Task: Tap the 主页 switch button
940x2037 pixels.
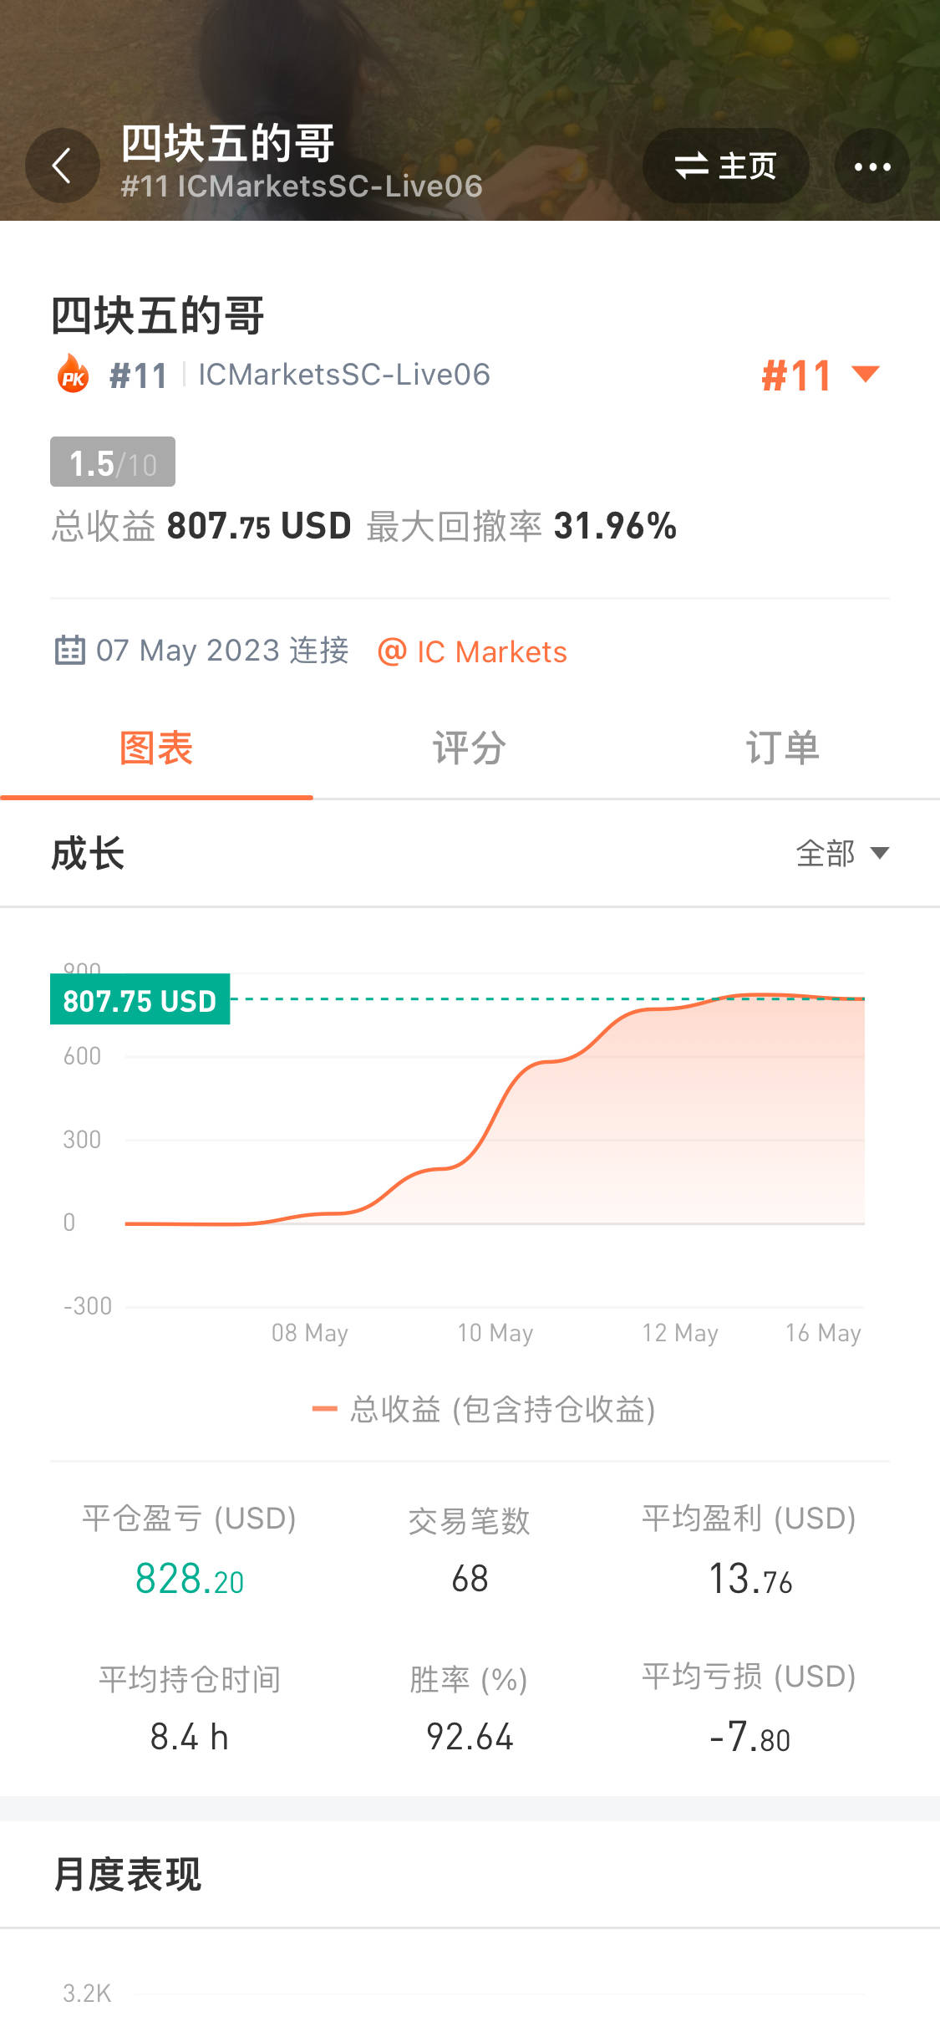Action: [725, 166]
